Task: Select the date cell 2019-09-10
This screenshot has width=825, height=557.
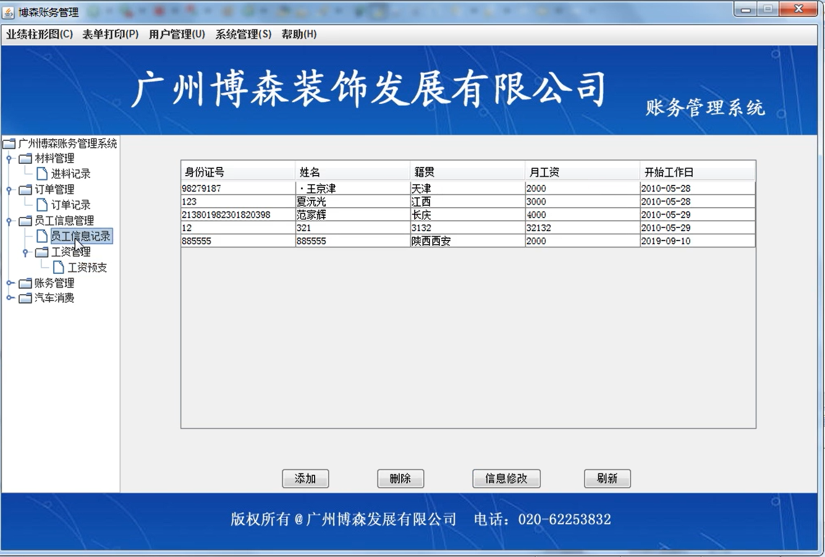Action: tap(697, 241)
